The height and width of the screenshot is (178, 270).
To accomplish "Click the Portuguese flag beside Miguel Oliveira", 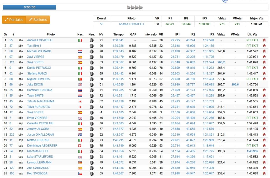I will pyautogui.click(x=80, y=79).
